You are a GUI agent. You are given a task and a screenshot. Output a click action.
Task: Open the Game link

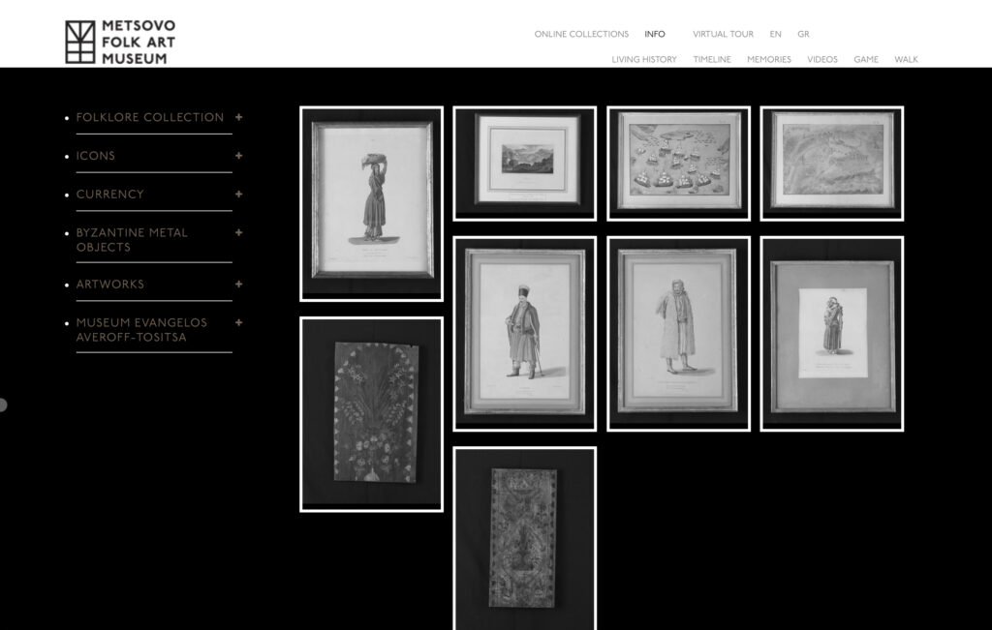pyautogui.click(x=866, y=59)
